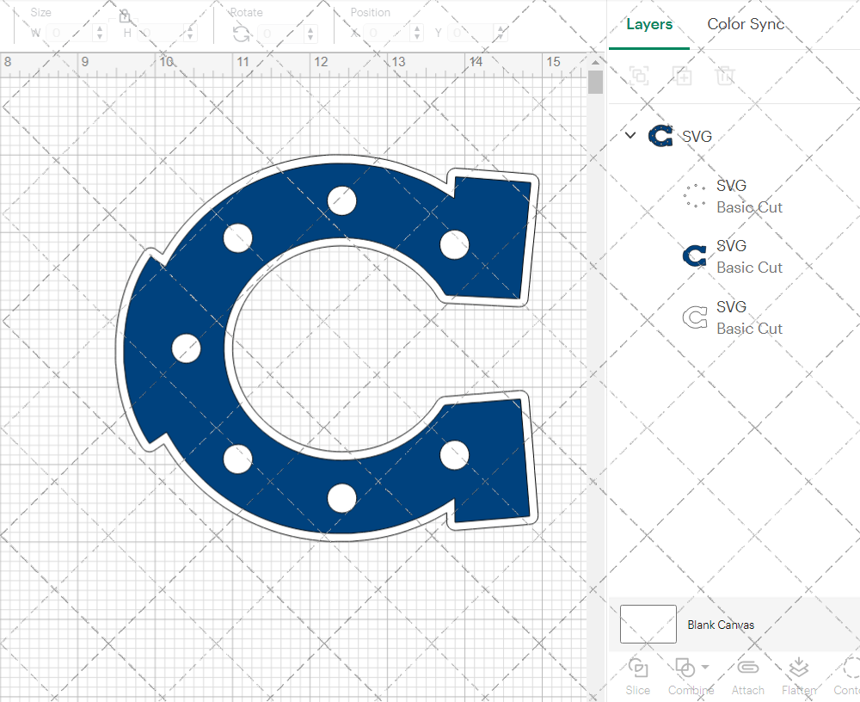The image size is (860, 702).
Task: Select the white outline SVG layer thumbnail
Action: coord(694,317)
